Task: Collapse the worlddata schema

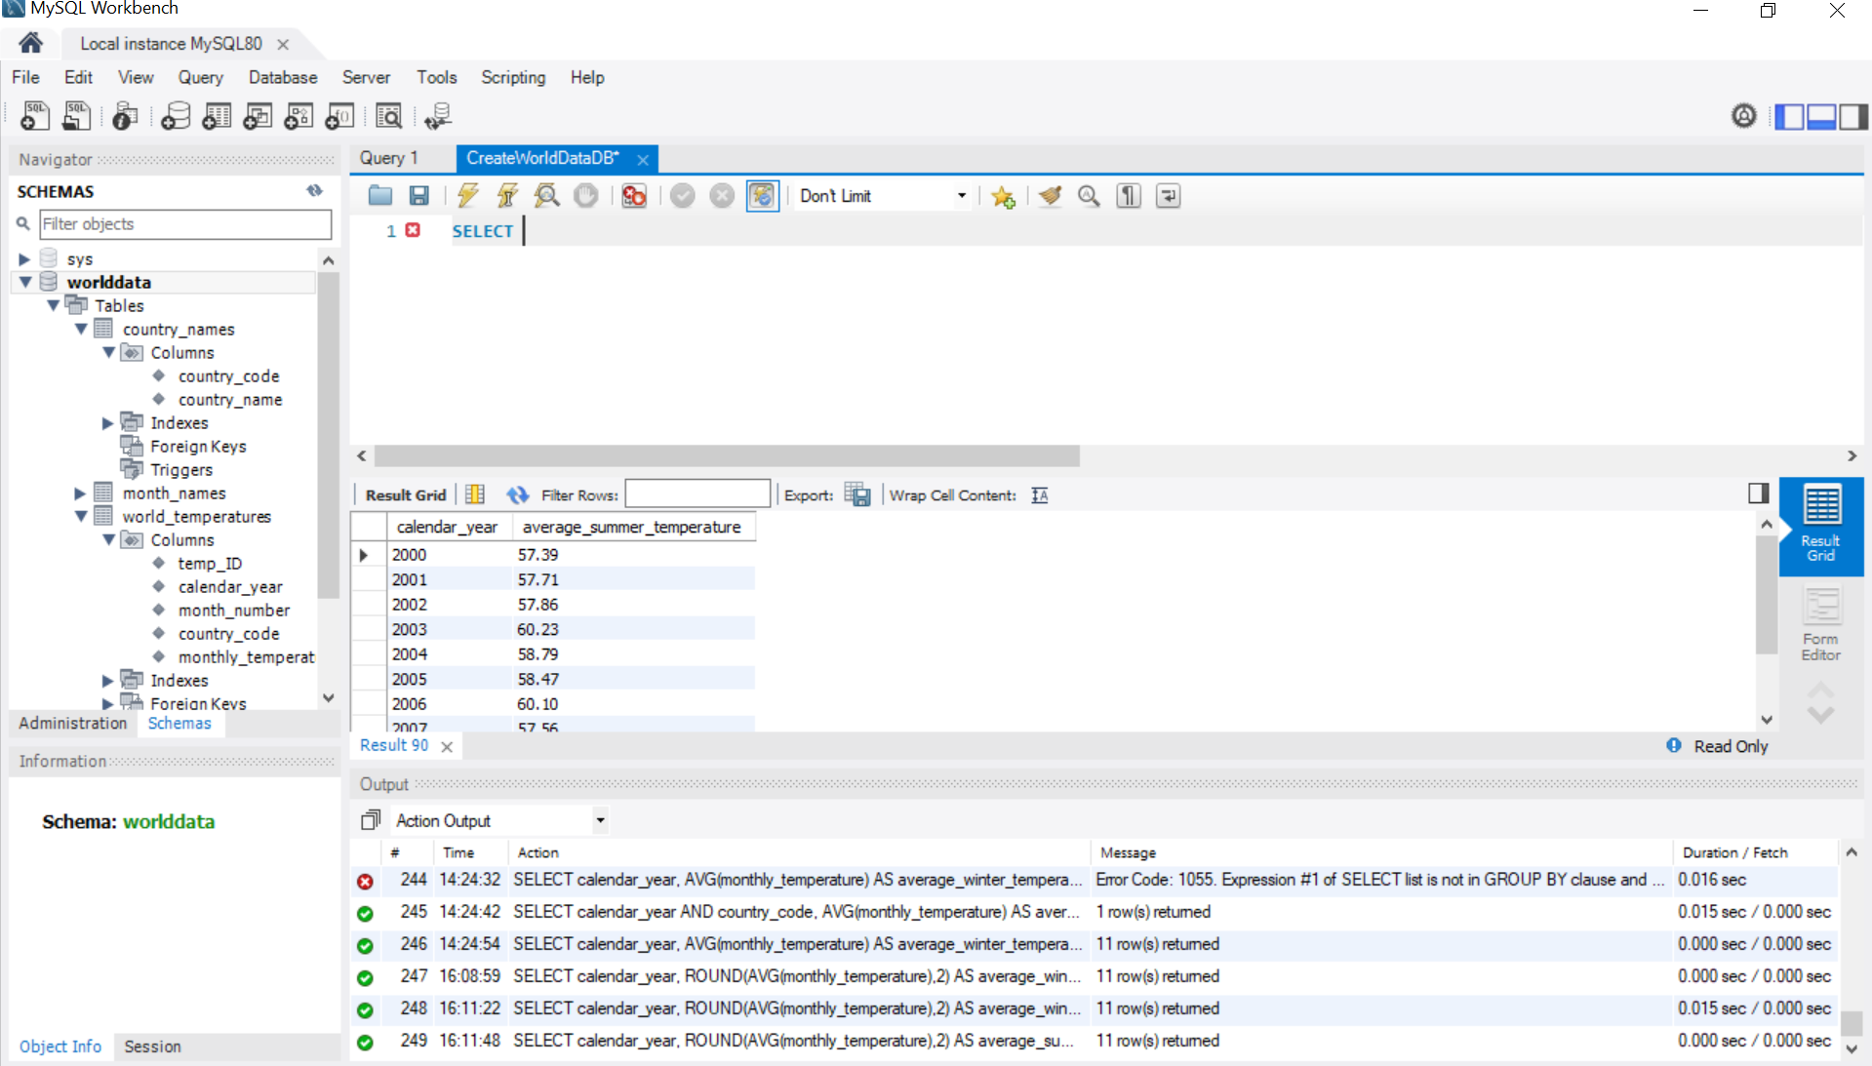Action: 25,282
